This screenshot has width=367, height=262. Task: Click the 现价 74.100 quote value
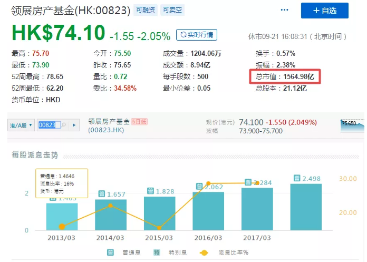pyautogui.click(x=251, y=122)
